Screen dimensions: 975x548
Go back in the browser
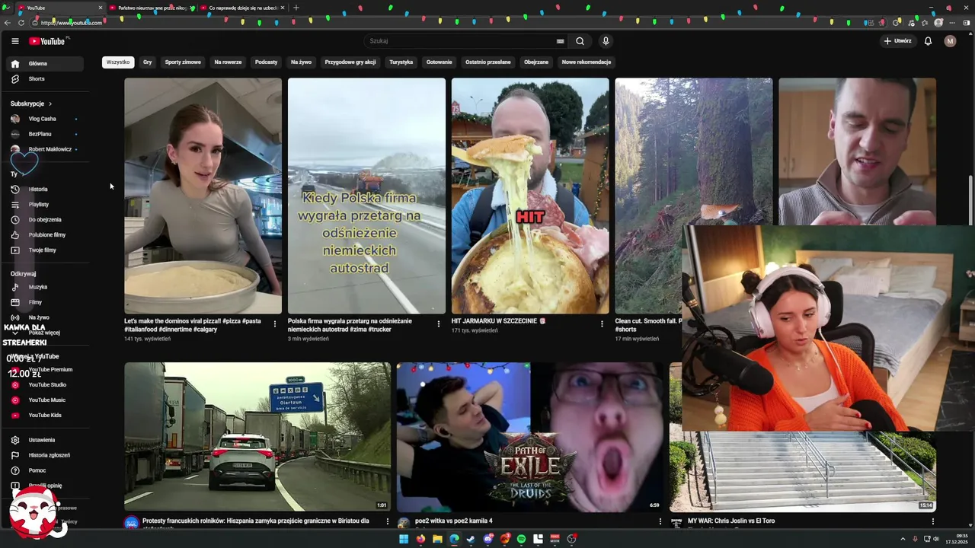(8, 23)
